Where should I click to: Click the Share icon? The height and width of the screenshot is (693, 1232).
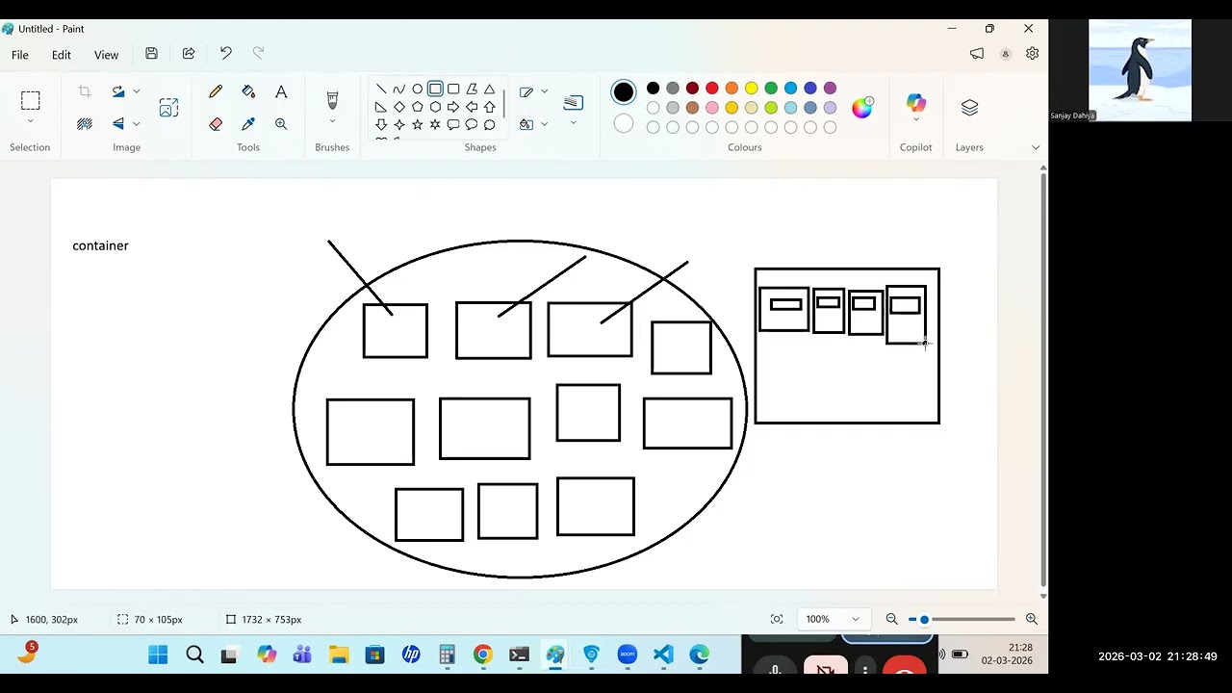tap(189, 54)
